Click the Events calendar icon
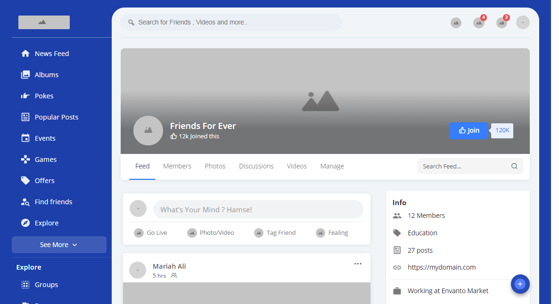The image size is (559, 304). [x=25, y=138]
